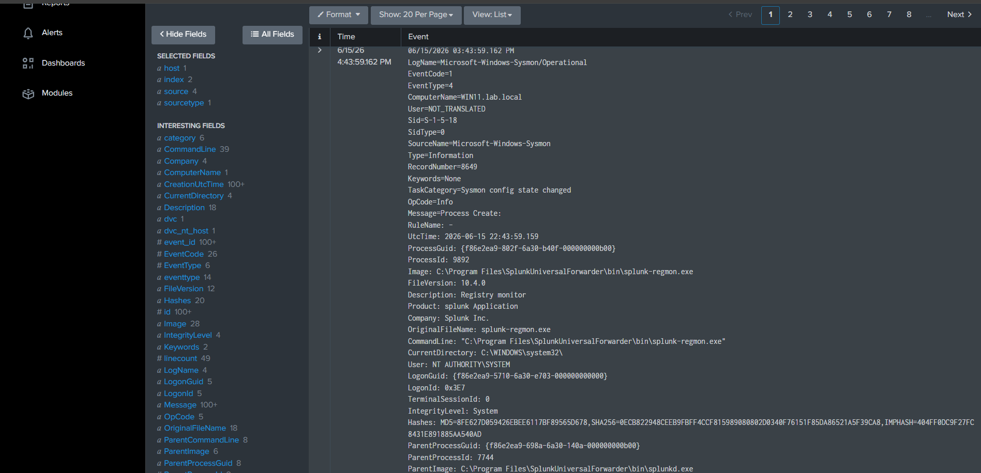The height and width of the screenshot is (473, 981).
Task: Go to results page 2
Action: (x=790, y=15)
